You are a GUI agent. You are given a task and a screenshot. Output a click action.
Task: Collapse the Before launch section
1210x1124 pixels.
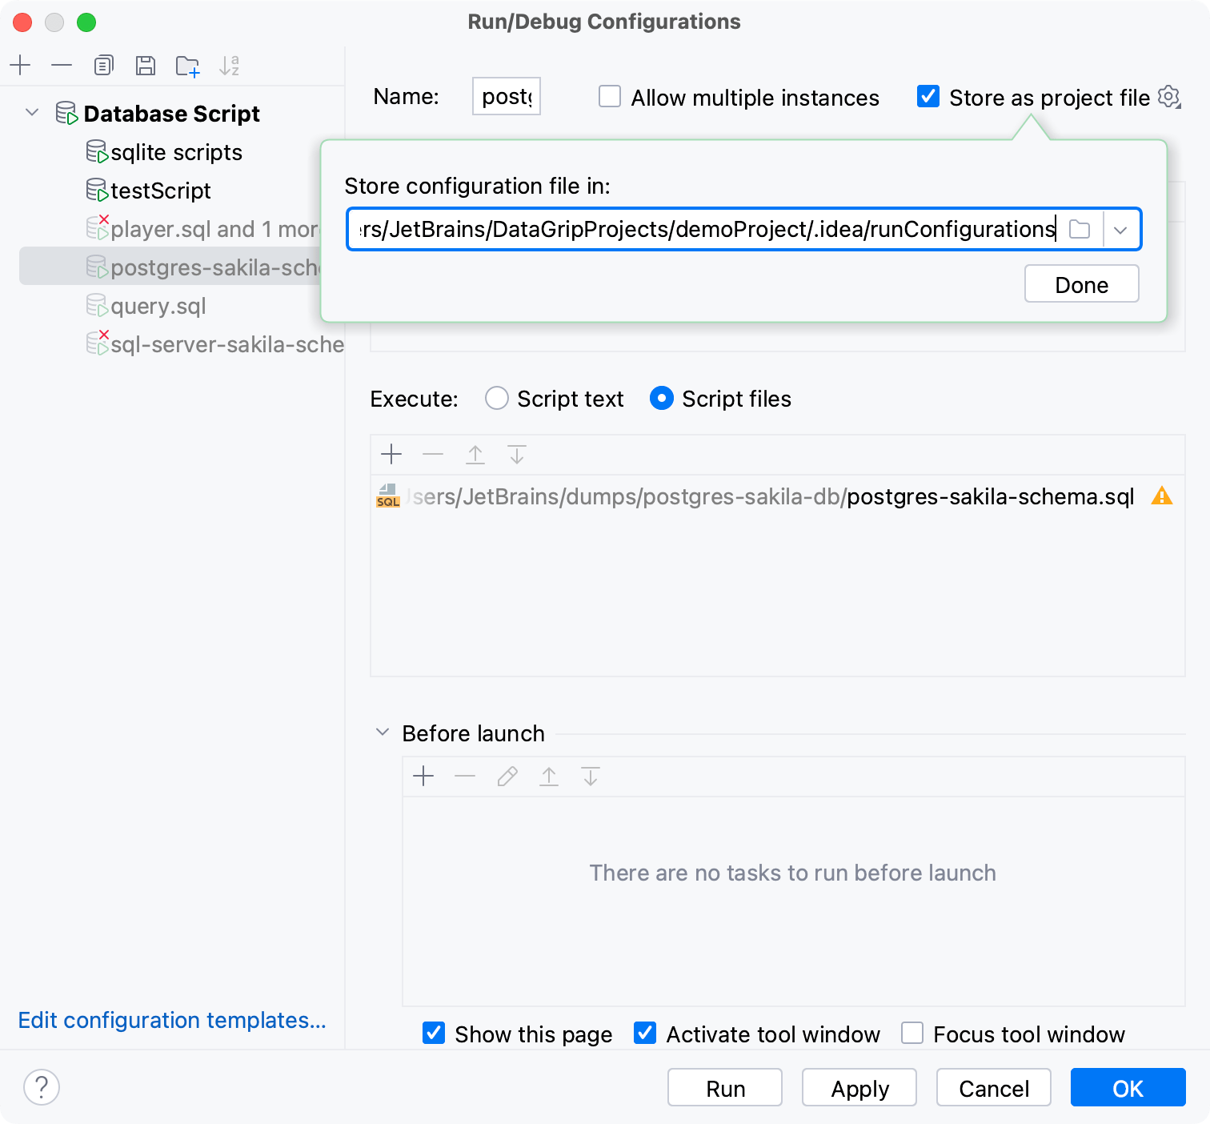coord(382,733)
